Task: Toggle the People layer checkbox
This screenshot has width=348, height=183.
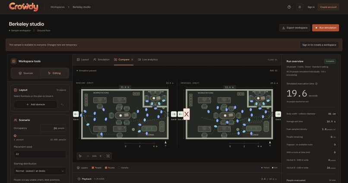Action: click(x=93, y=168)
